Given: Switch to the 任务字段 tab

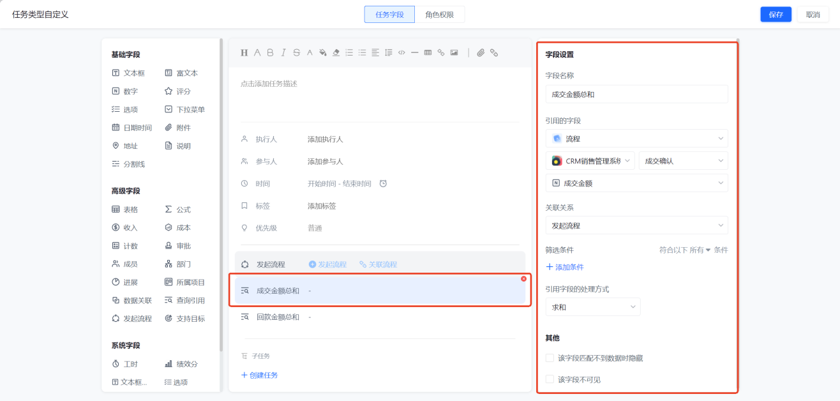Looking at the screenshot, I should 389,15.
